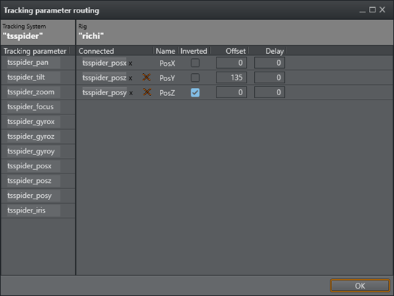Image resolution: width=394 pixels, height=296 pixels.
Task: Click the Name column header
Action: tap(166, 51)
